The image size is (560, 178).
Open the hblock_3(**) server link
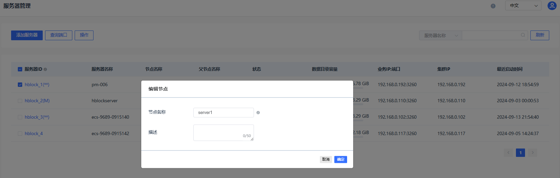tap(37, 117)
